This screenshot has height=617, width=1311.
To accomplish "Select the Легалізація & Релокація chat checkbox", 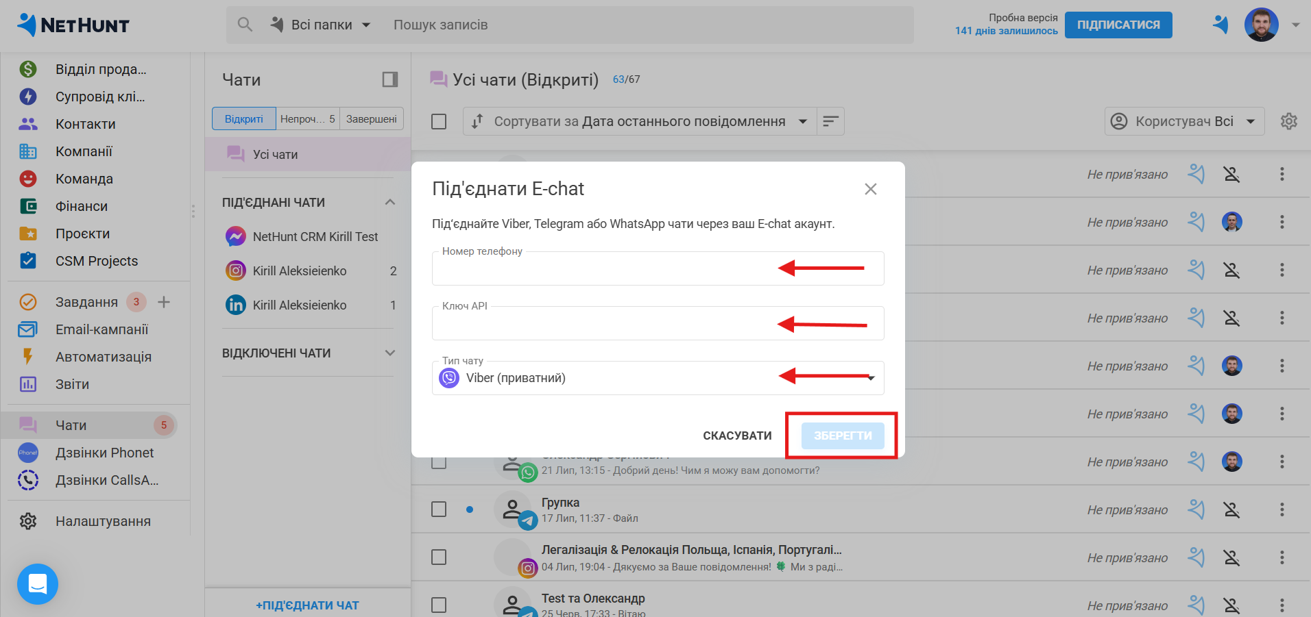I will click(x=439, y=557).
